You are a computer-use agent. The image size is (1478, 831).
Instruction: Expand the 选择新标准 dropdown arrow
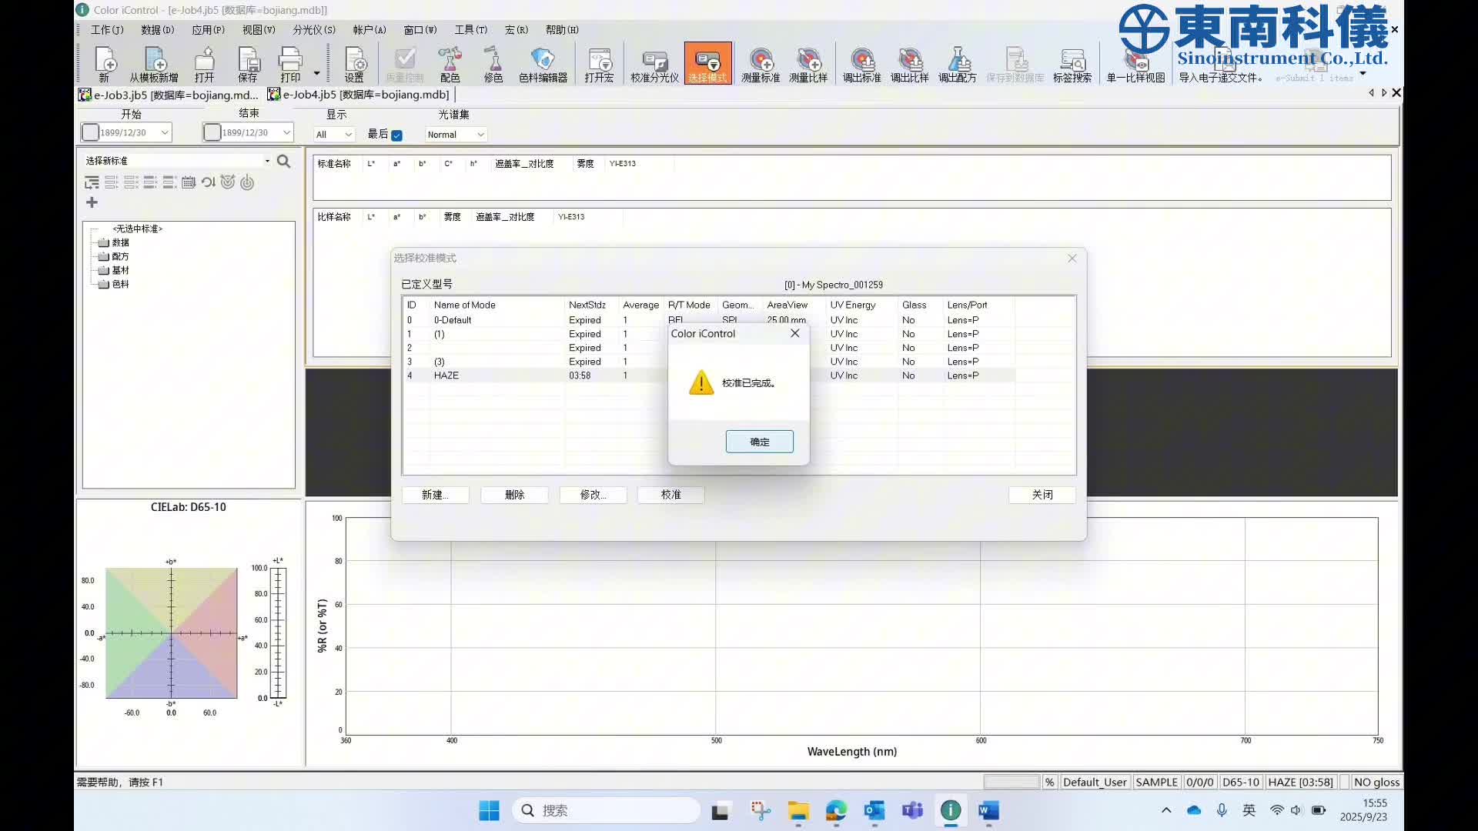(267, 161)
